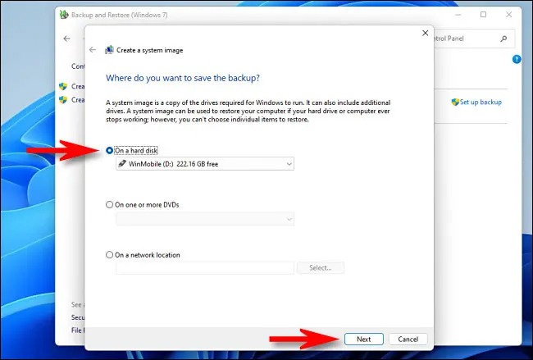Image resolution: width=533 pixels, height=360 pixels.
Task: Open help via the blue question mark icon
Action: [517, 60]
